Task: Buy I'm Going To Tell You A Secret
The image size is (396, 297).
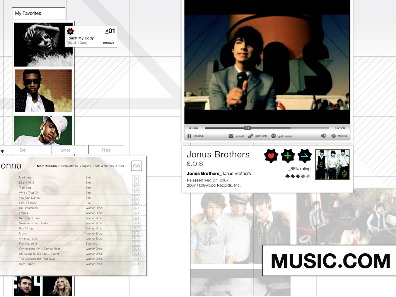Action: pos(137,254)
